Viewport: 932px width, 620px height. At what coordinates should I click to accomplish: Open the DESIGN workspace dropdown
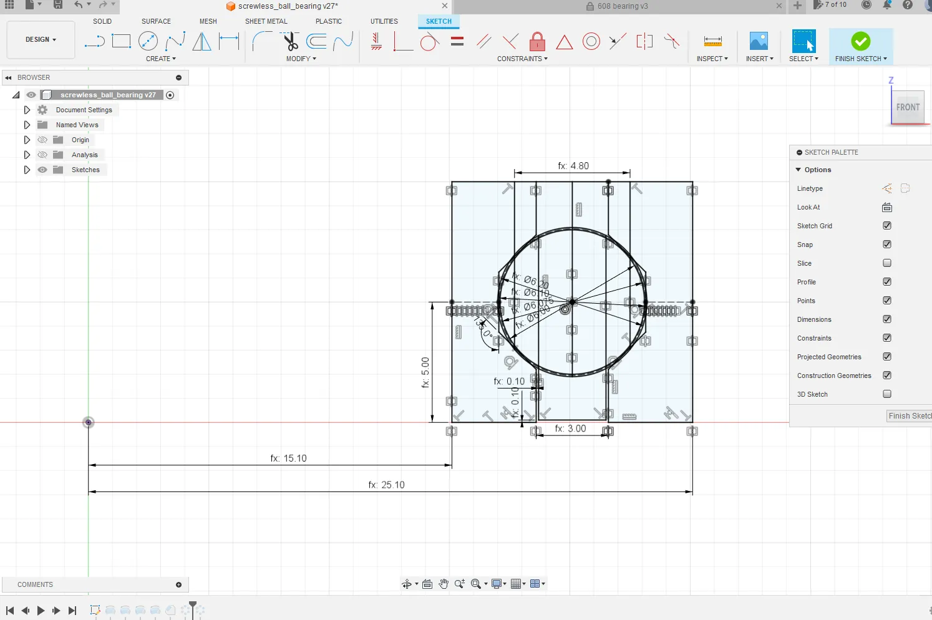click(41, 39)
